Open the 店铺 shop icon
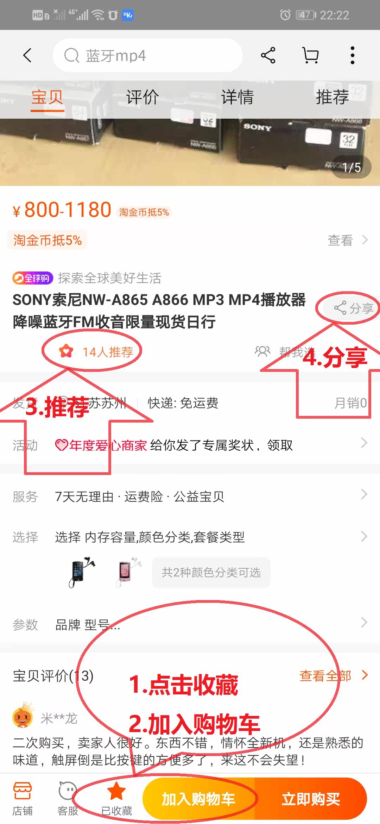 pos(23,791)
